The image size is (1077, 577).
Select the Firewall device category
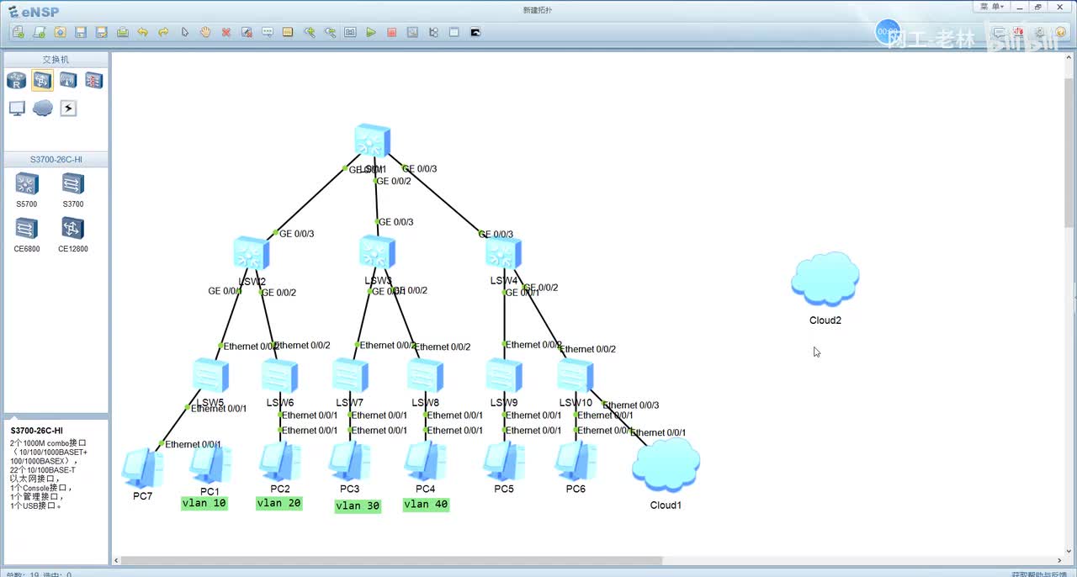[93, 81]
